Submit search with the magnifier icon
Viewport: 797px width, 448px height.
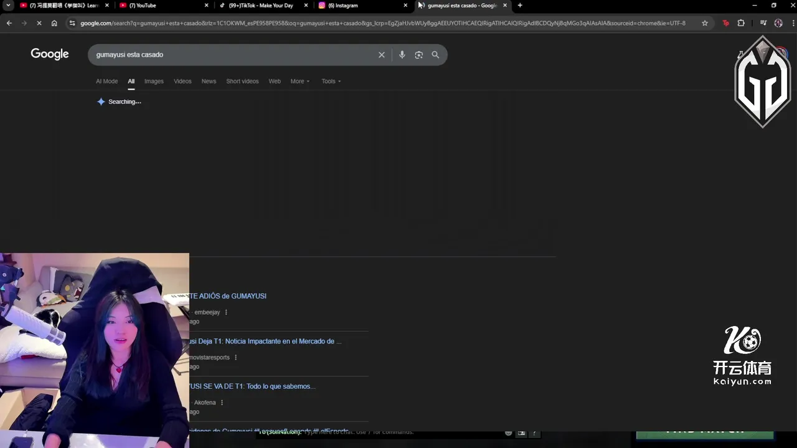pos(435,55)
